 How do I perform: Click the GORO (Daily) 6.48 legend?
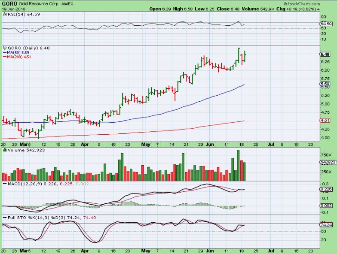tap(29, 48)
